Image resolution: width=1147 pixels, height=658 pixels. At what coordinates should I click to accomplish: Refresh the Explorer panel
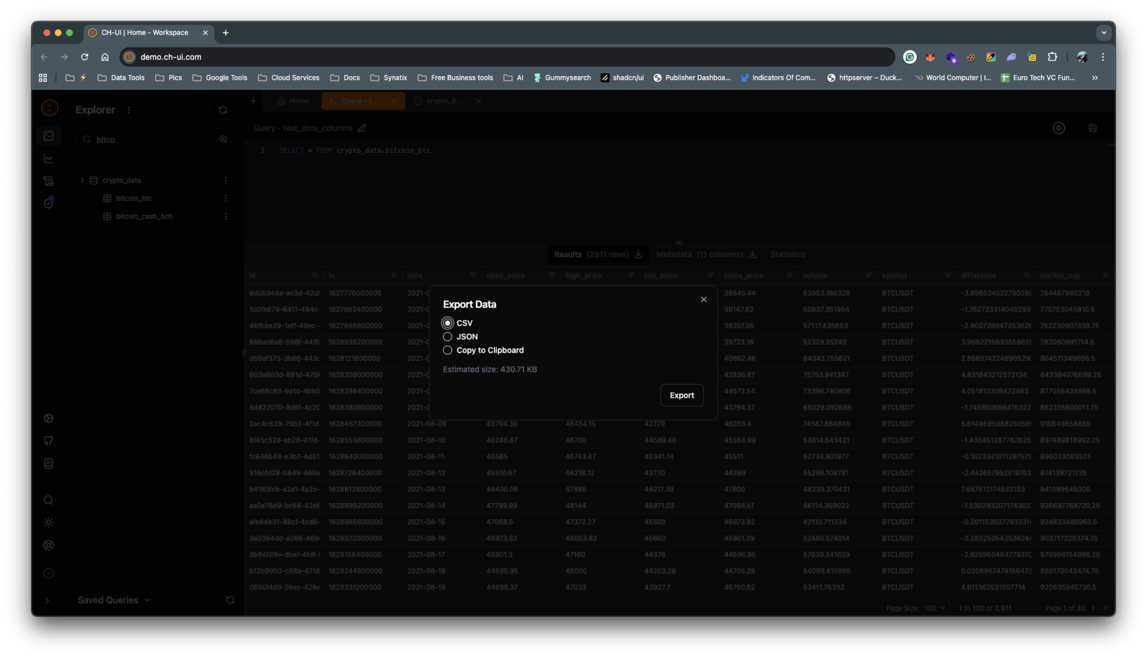tap(222, 110)
